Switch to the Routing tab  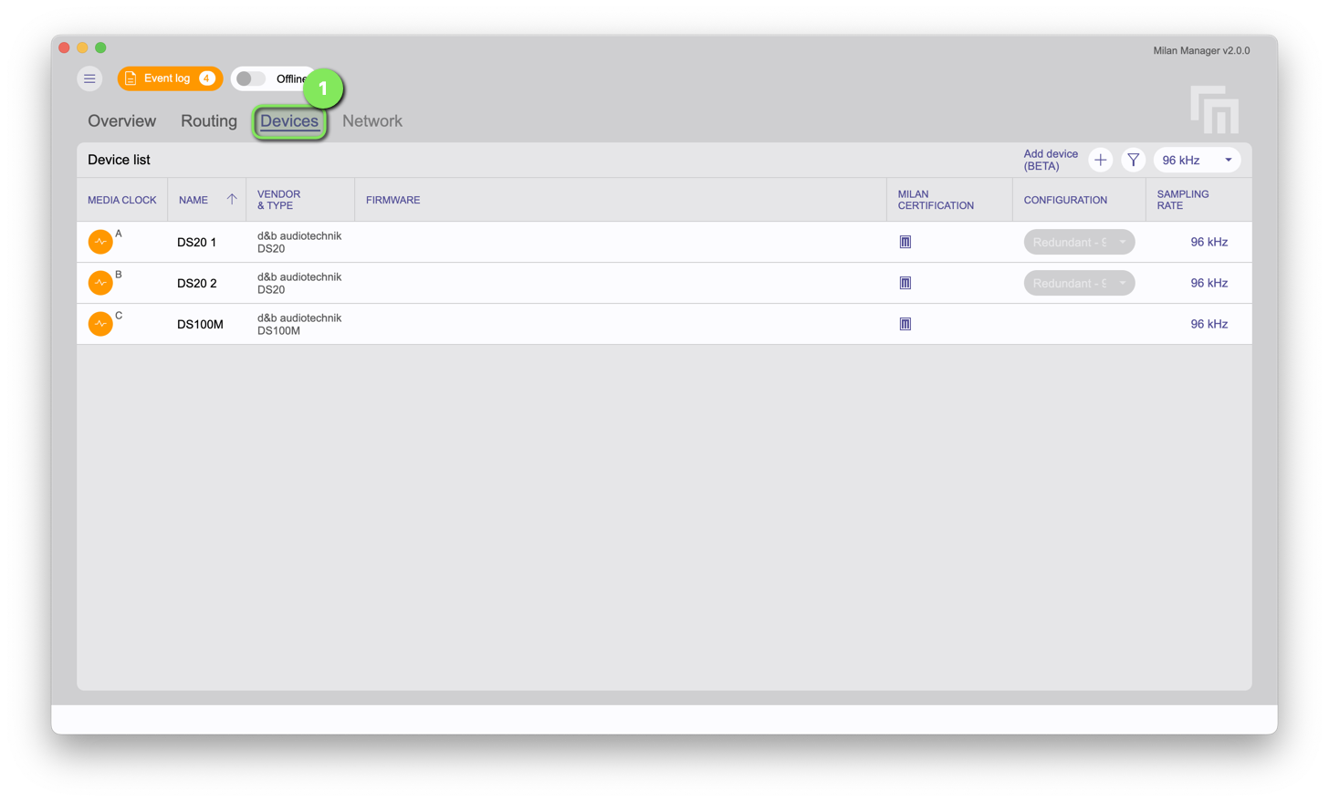208,120
